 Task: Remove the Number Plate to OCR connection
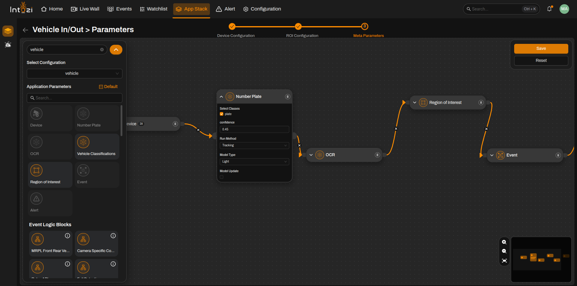tap(299, 145)
